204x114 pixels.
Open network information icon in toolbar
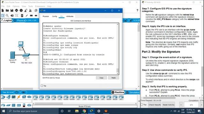click(x=21, y=10)
